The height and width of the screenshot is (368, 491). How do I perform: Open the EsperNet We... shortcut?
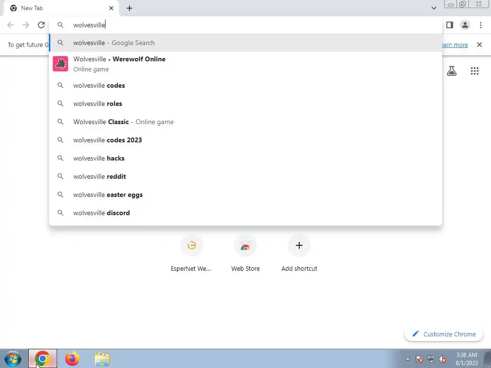[191, 253]
